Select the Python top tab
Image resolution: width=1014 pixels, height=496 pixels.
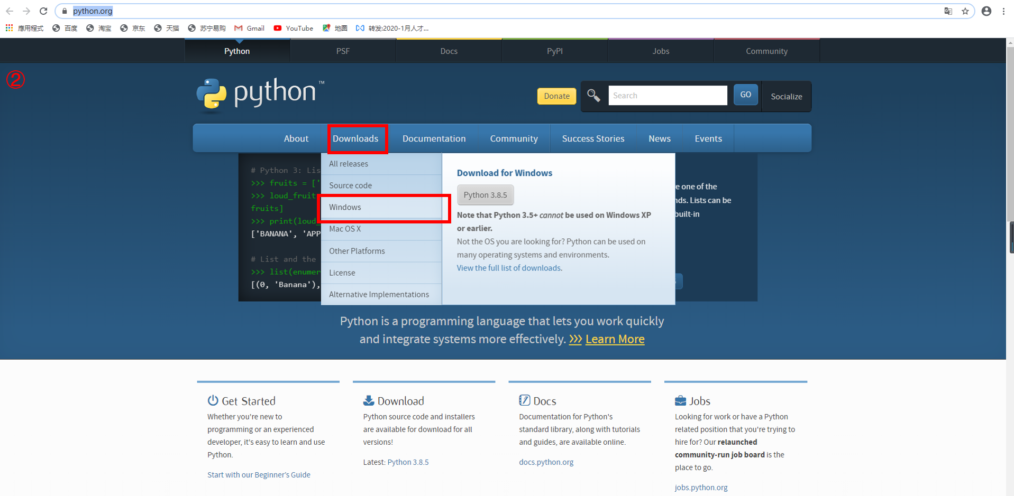tap(237, 51)
